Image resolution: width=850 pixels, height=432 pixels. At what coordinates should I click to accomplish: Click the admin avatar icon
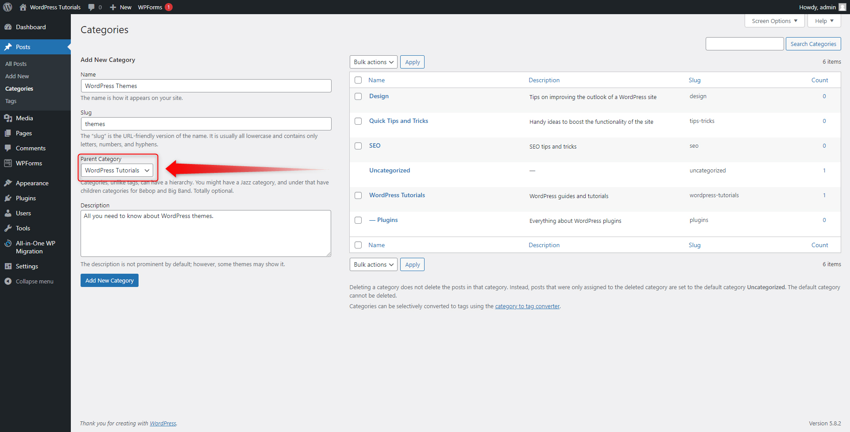click(842, 7)
